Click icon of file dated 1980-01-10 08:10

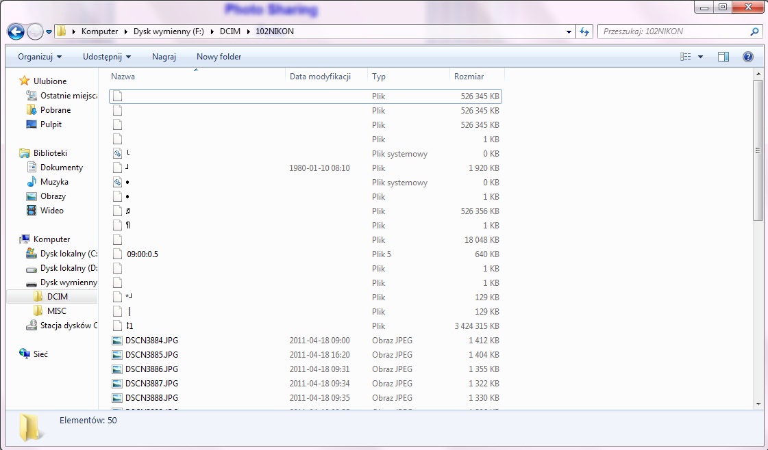117,168
